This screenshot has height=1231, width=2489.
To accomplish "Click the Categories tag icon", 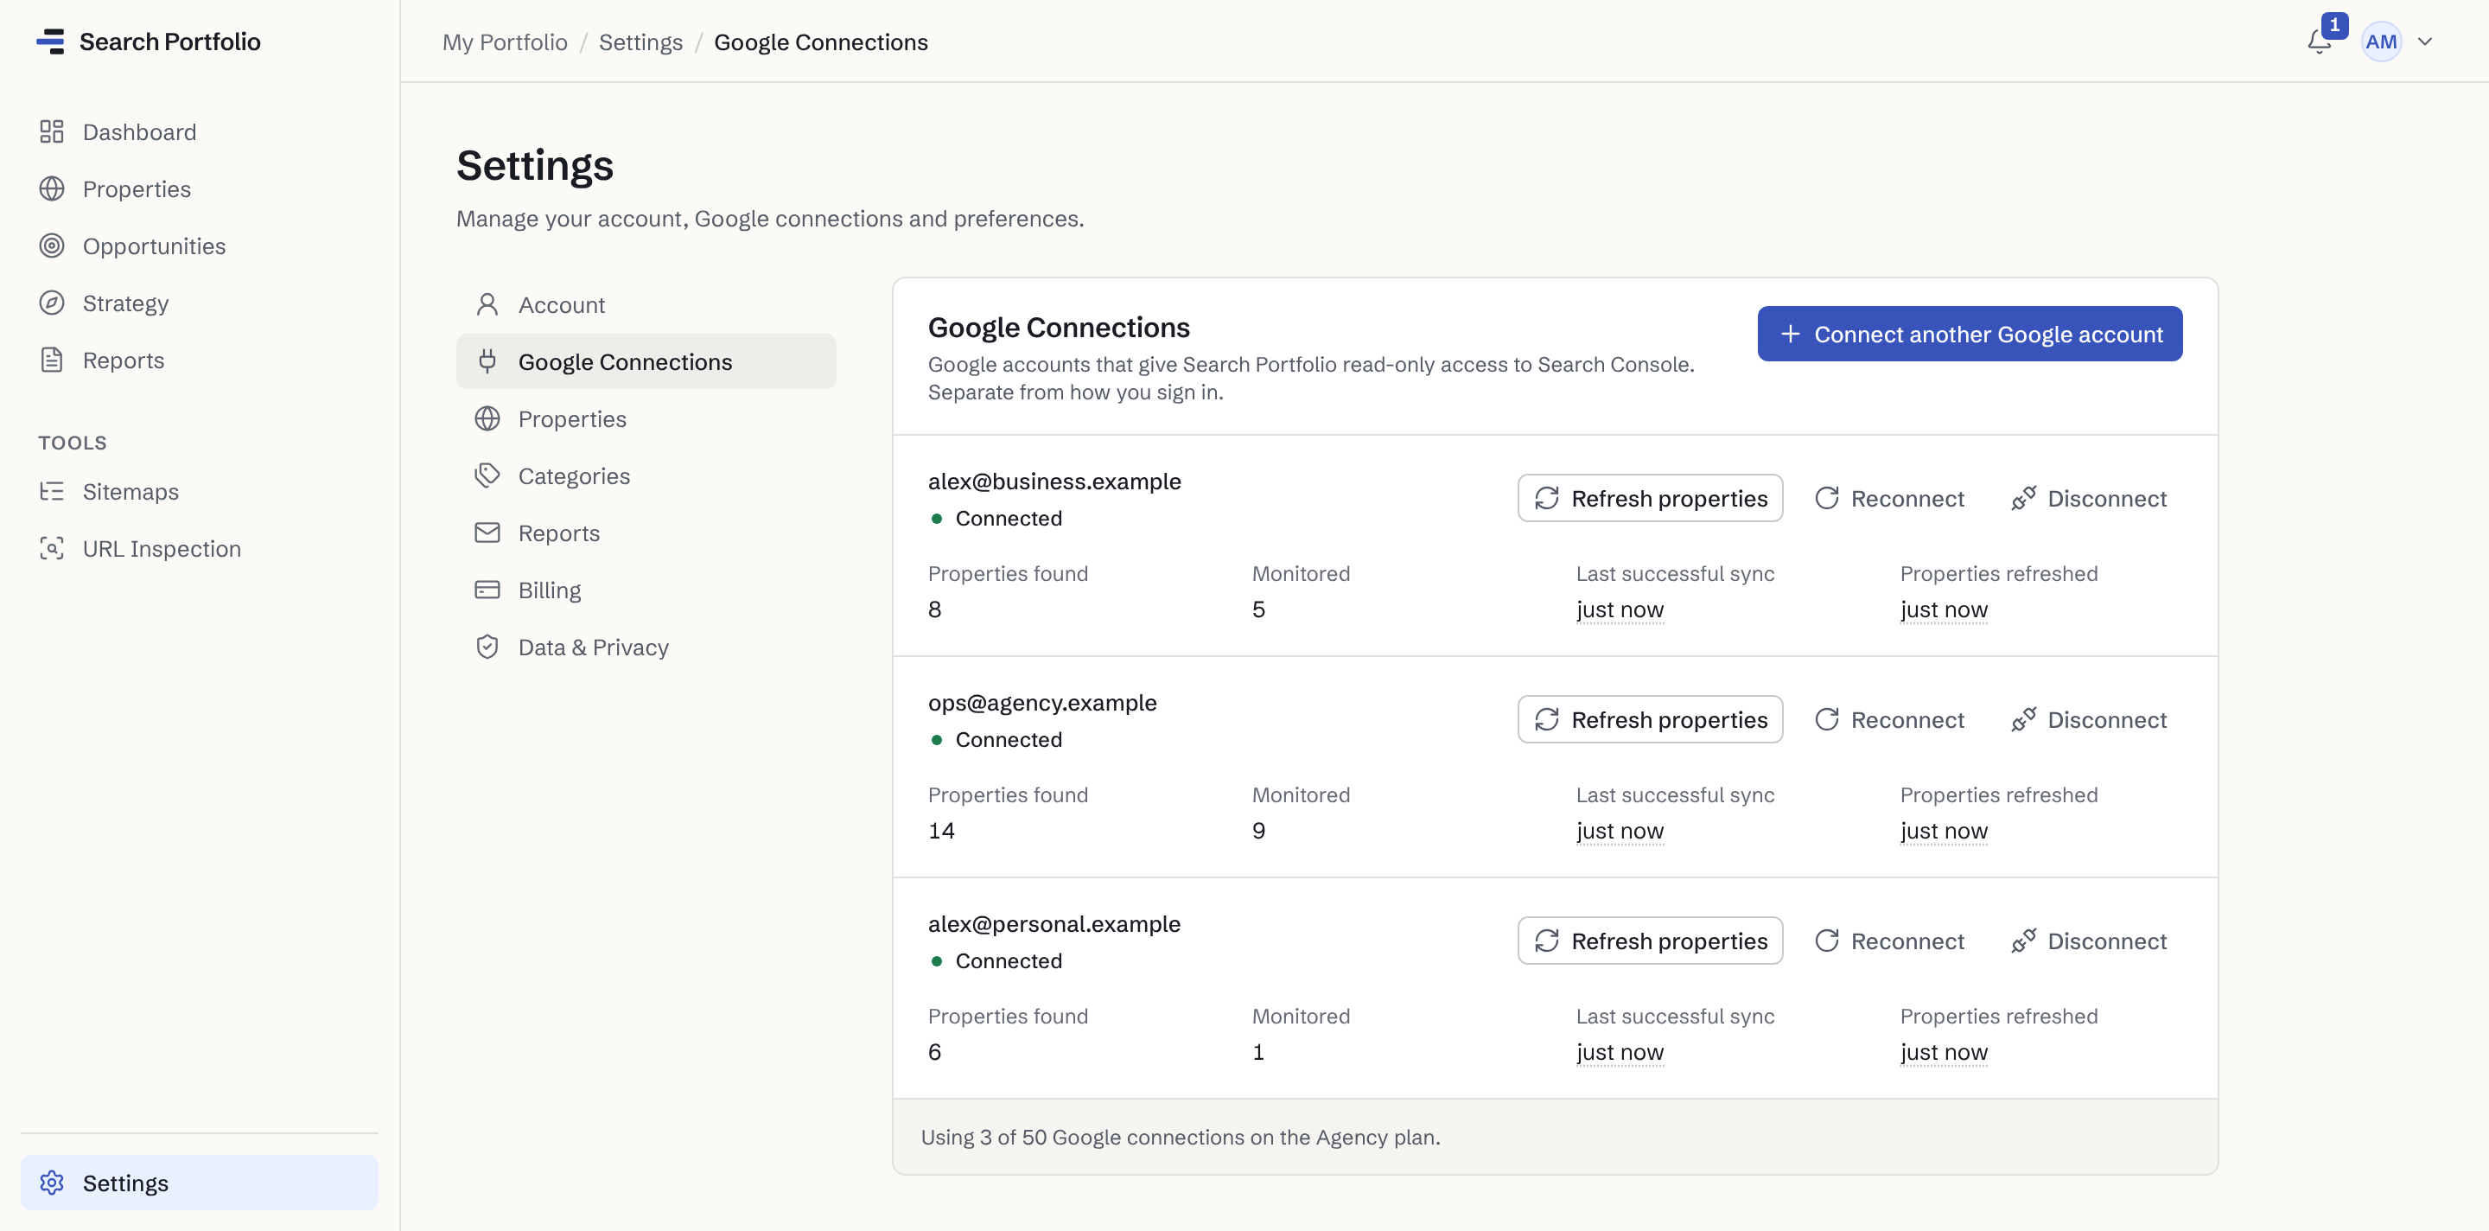I will (487, 475).
